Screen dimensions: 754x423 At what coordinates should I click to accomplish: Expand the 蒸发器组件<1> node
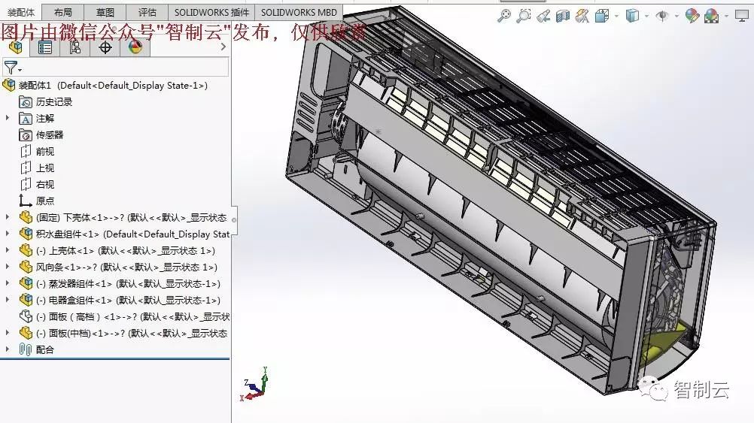click(x=8, y=283)
